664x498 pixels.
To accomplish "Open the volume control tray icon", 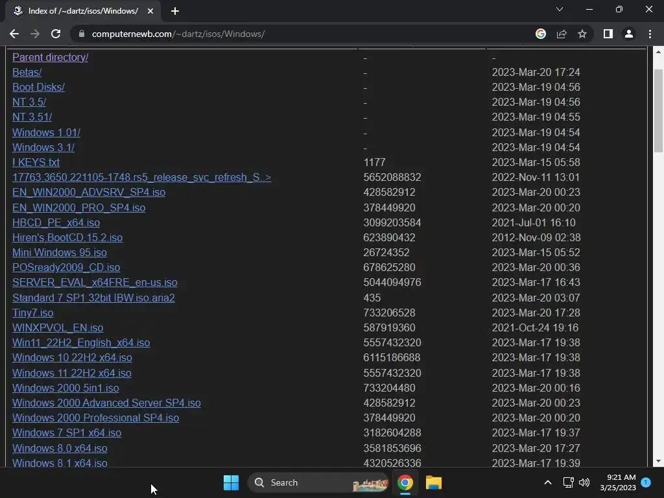I will (x=584, y=482).
